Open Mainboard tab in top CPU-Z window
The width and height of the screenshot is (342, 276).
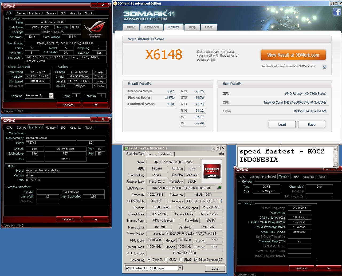[x=36, y=13]
